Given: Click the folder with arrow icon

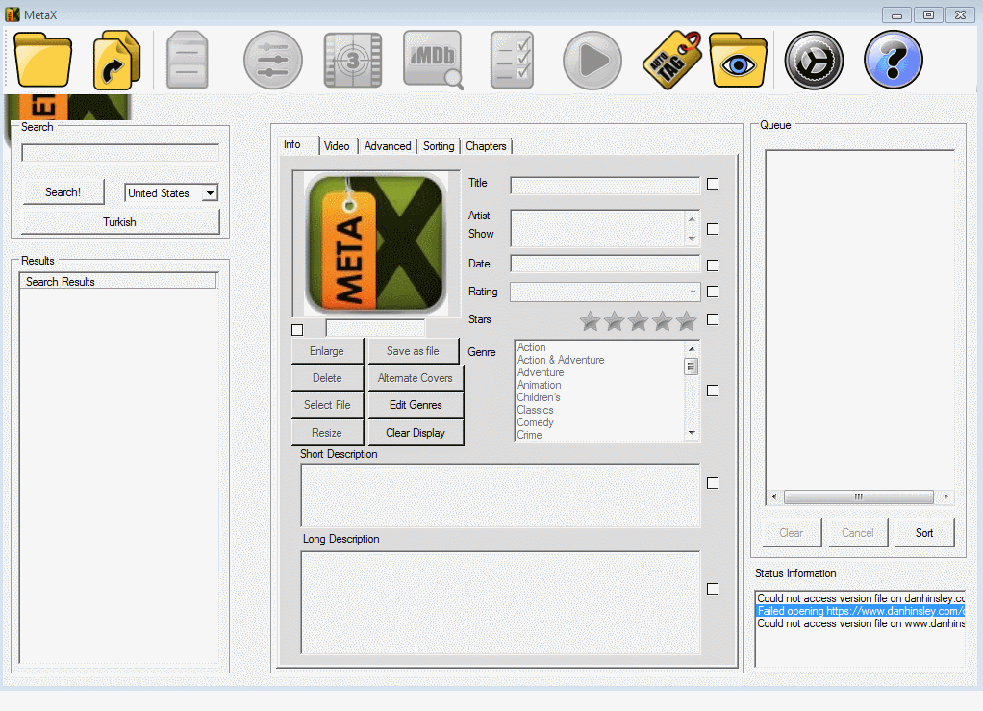Looking at the screenshot, I should point(117,61).
